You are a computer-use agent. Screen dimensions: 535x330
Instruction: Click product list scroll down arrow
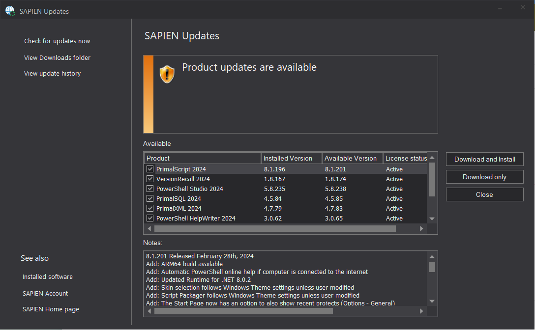pyautogui.click(x=432, y=219)
